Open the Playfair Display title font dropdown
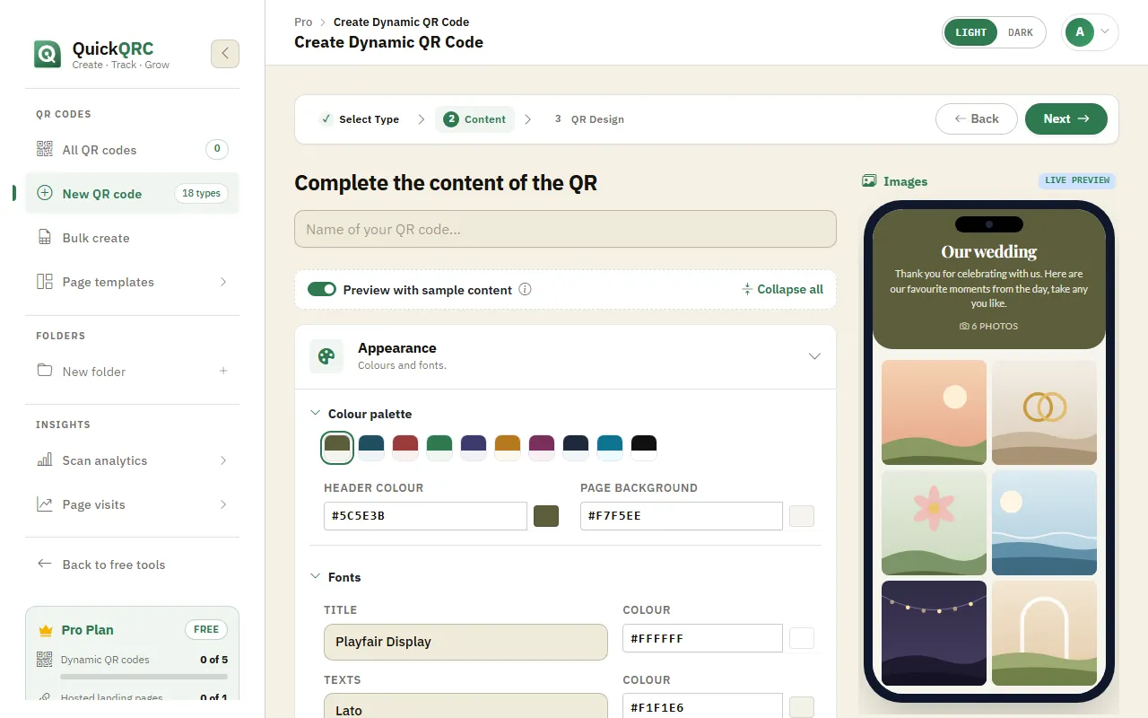 [x=465, y=642]
